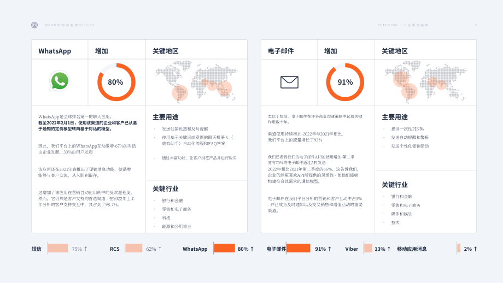
Task: Click 关键行业 heading in WhatsApp card
Action: pyautogui.click(x=166, y=189)
